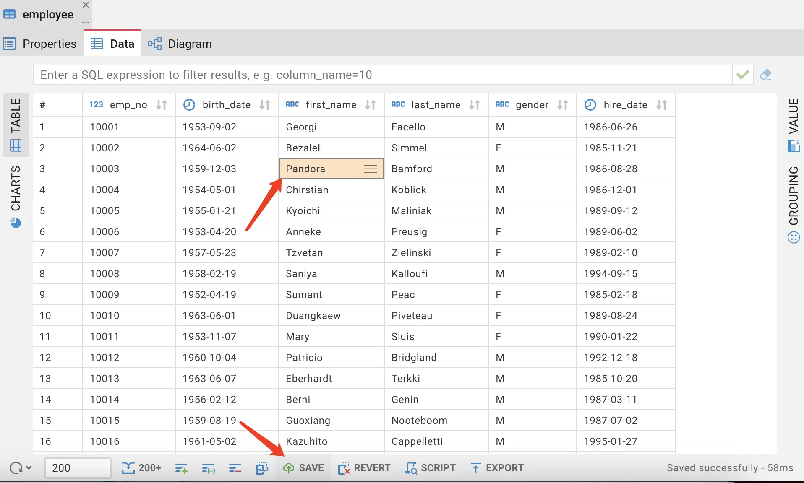Viewport: 804px width, 483px height.
Task: Click the delete row icon
Action: 235,468
